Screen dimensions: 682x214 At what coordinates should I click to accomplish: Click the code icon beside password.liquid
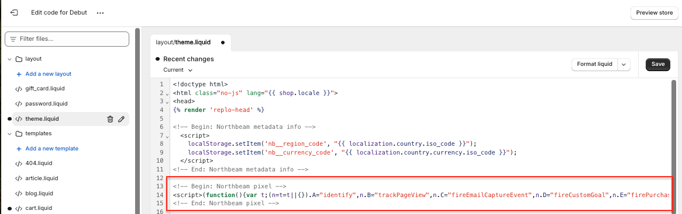tap(19, 104)
